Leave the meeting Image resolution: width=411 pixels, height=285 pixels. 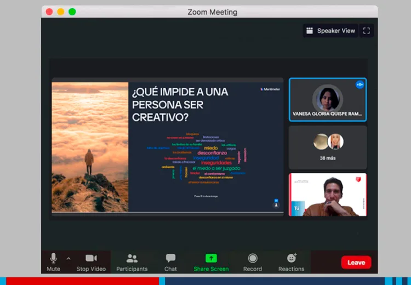click(356, 262)
